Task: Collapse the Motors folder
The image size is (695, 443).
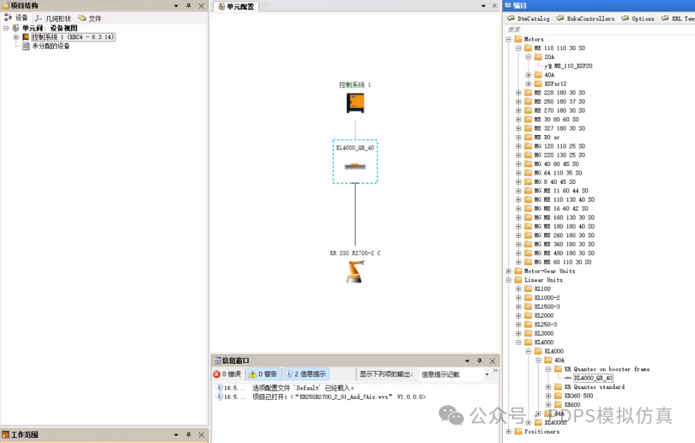Action: [508, 39]
